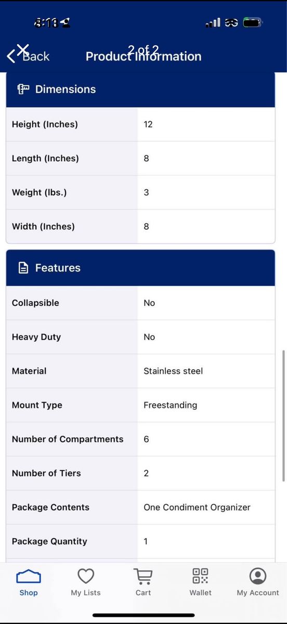Tap the Product Information title
This screenshot has height=624, width=287.
[x=143, y=57]
